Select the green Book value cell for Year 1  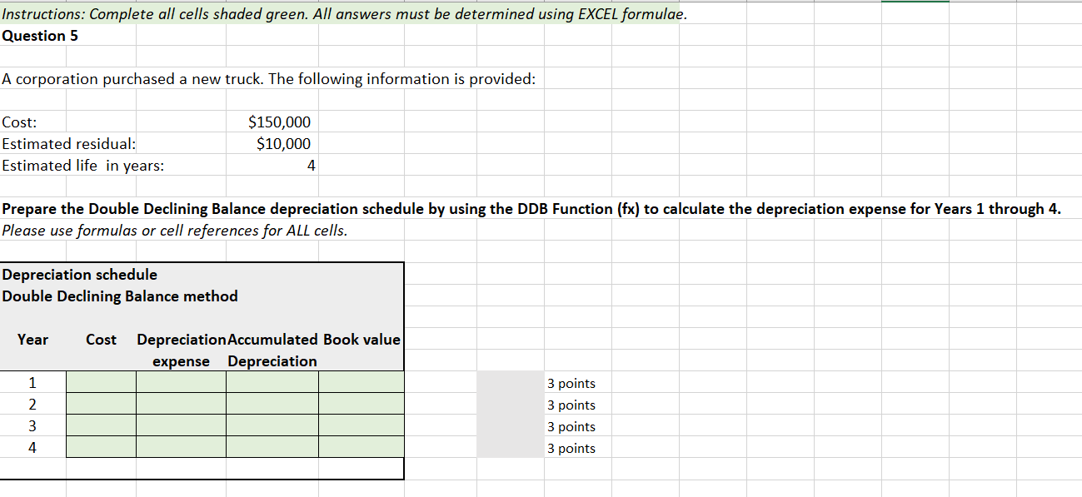361,383
